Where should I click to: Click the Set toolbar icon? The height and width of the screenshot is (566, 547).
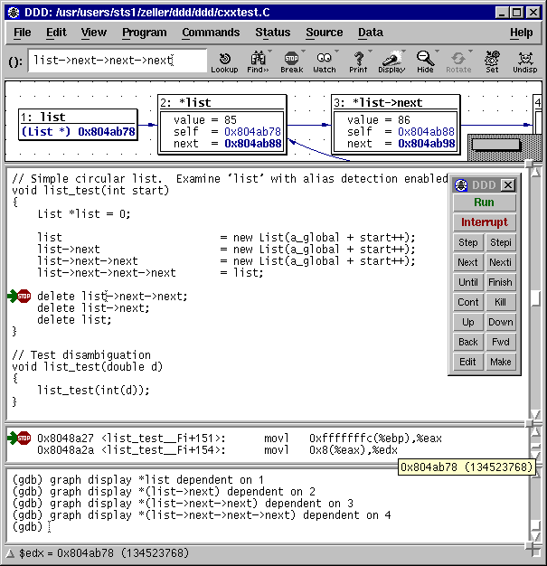pos(491,61)
